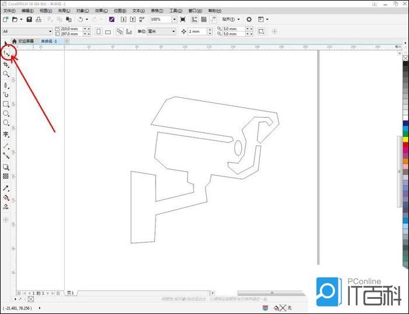Select the Crop tool
Screen dimensions: 409x314
click(x=6, y=65)
